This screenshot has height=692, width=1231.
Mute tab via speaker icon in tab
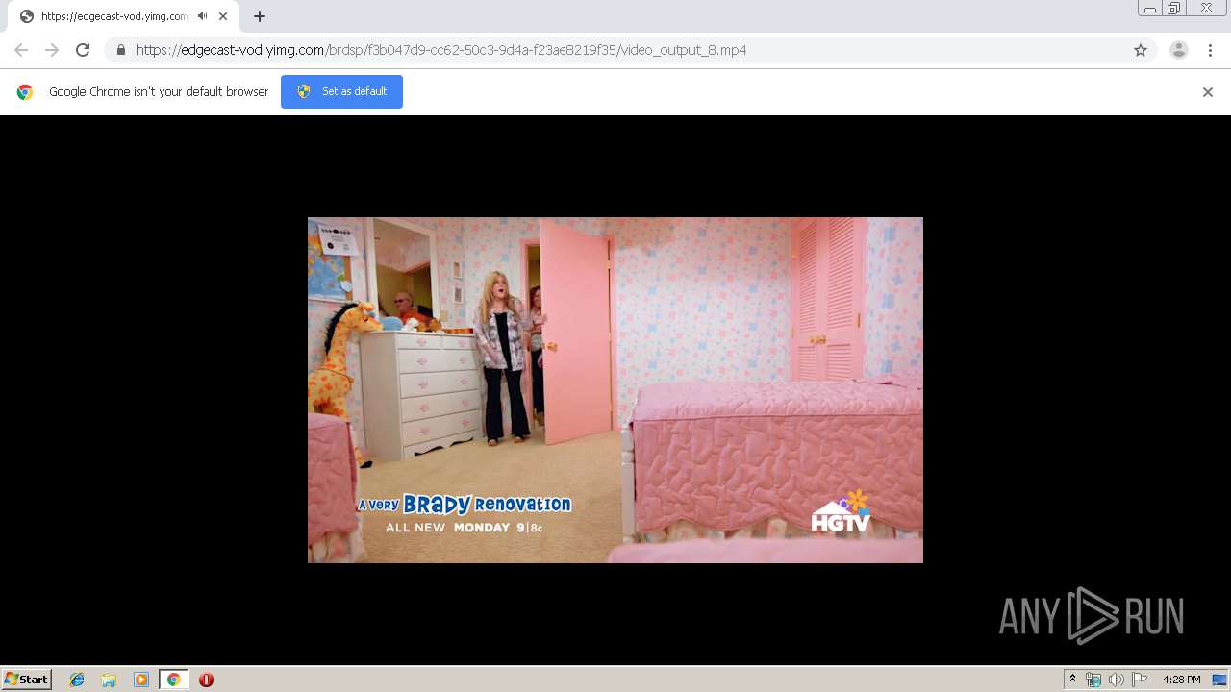[x=203, y=16]
